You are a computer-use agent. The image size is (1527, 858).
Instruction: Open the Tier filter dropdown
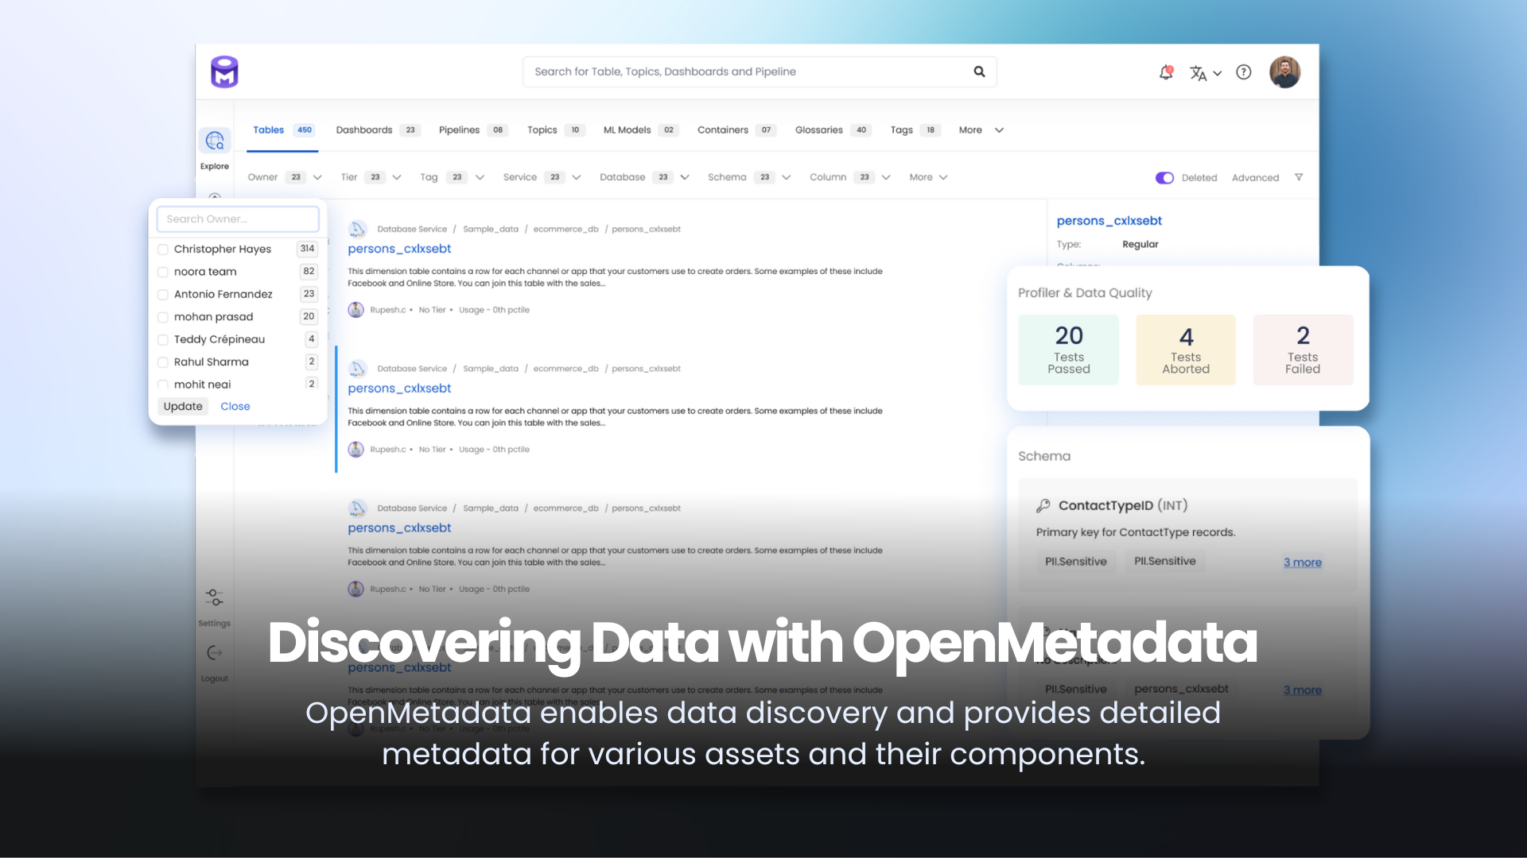point(395,177)
